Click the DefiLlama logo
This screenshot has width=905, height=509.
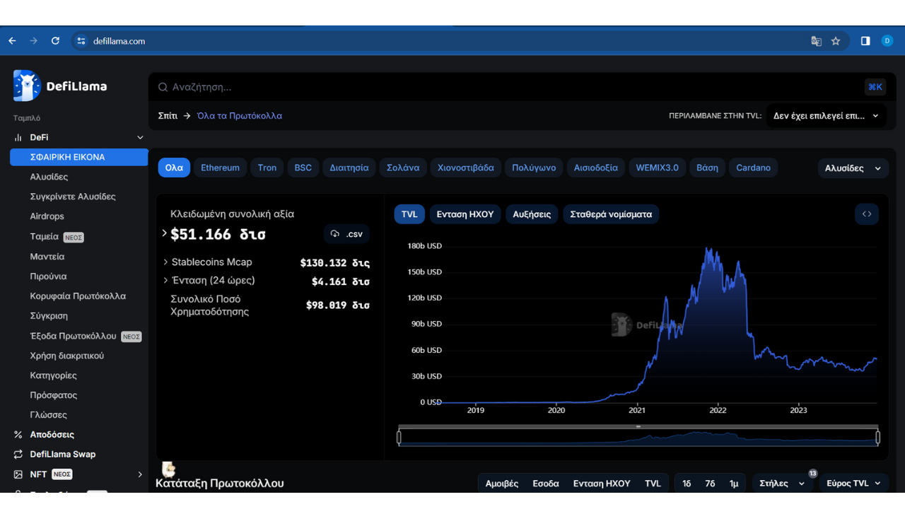point(60,86)
